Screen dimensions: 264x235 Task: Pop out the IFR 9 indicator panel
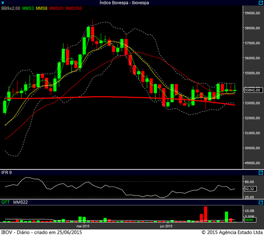click(260, 173)
